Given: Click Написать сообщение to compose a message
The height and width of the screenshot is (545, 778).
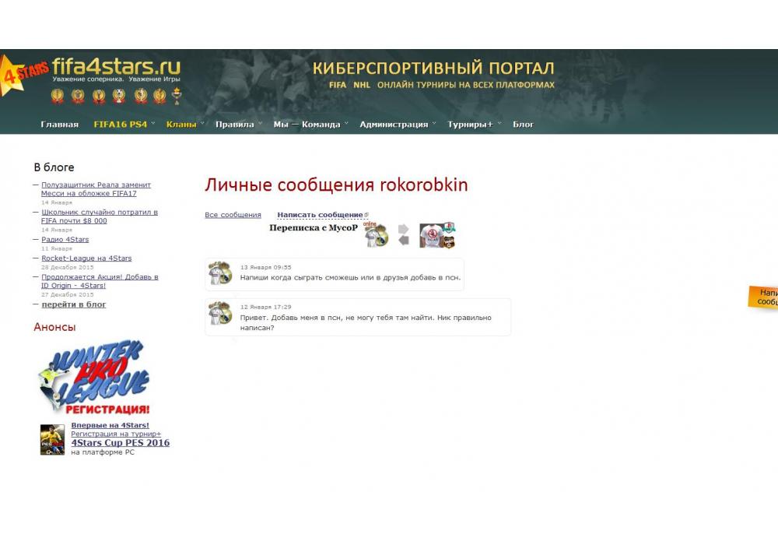Looking at the screenshot, I should [320, 215].
